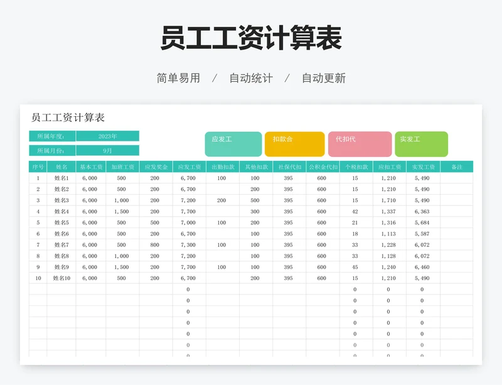Select the 其他扣款 column header
The image size is (502, 385).
256,166
